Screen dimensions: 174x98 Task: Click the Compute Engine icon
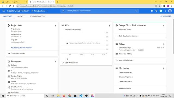pos(9,76)
